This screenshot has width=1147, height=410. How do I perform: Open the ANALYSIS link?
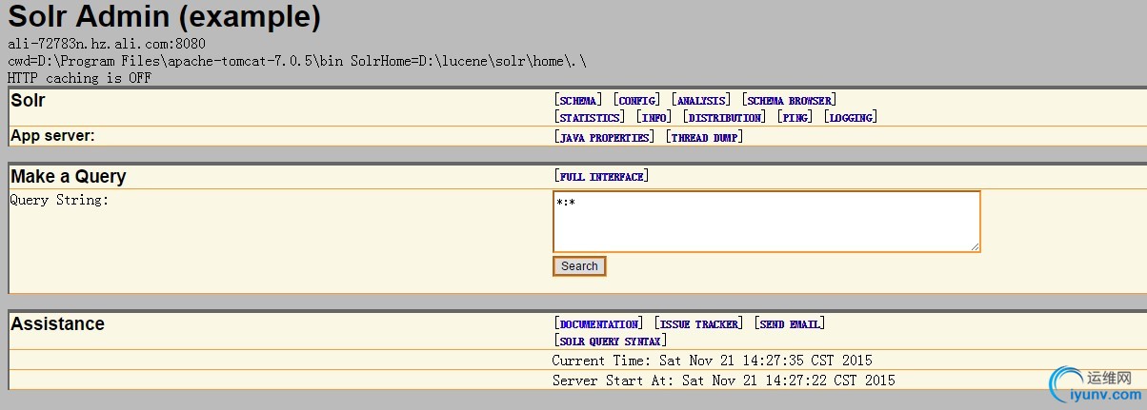coord(701,100)
